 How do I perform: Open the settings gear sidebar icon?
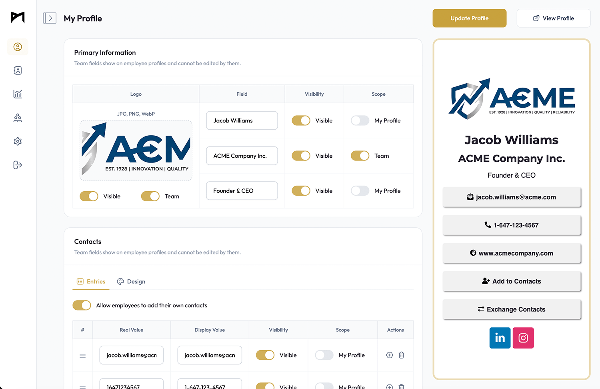click(18, 141)
